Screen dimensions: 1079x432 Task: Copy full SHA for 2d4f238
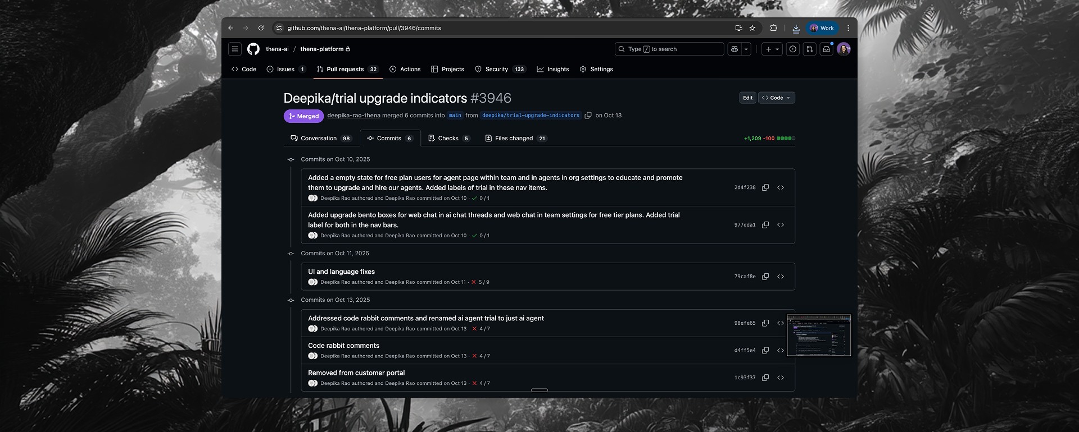click(765, 188)
